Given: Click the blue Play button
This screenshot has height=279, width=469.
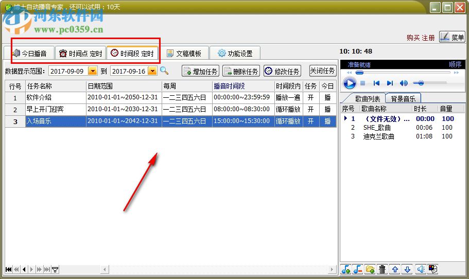Looking at the screenshot, I should coord(350,83).
